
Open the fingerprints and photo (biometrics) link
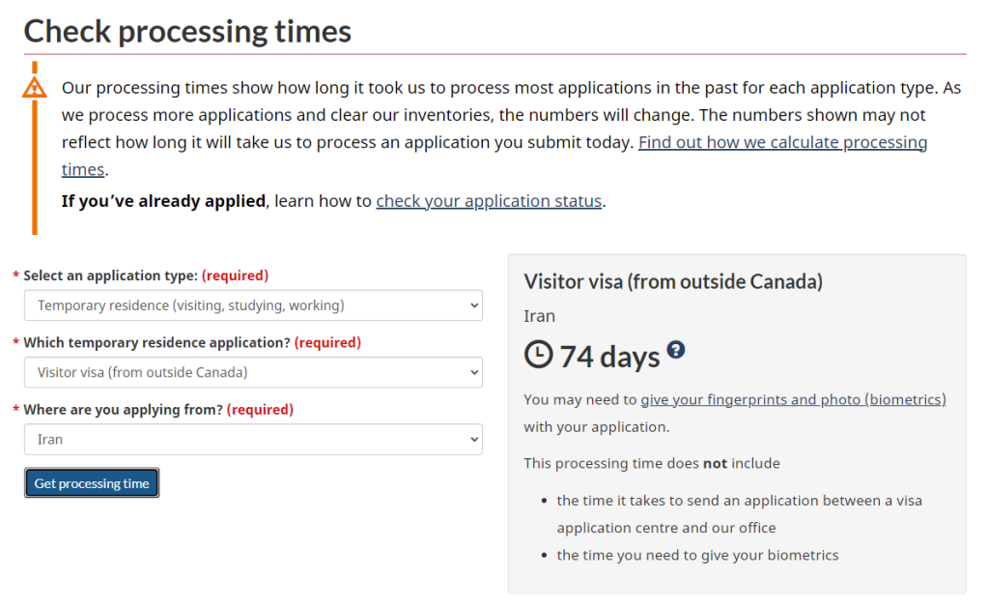click(793, 399)
